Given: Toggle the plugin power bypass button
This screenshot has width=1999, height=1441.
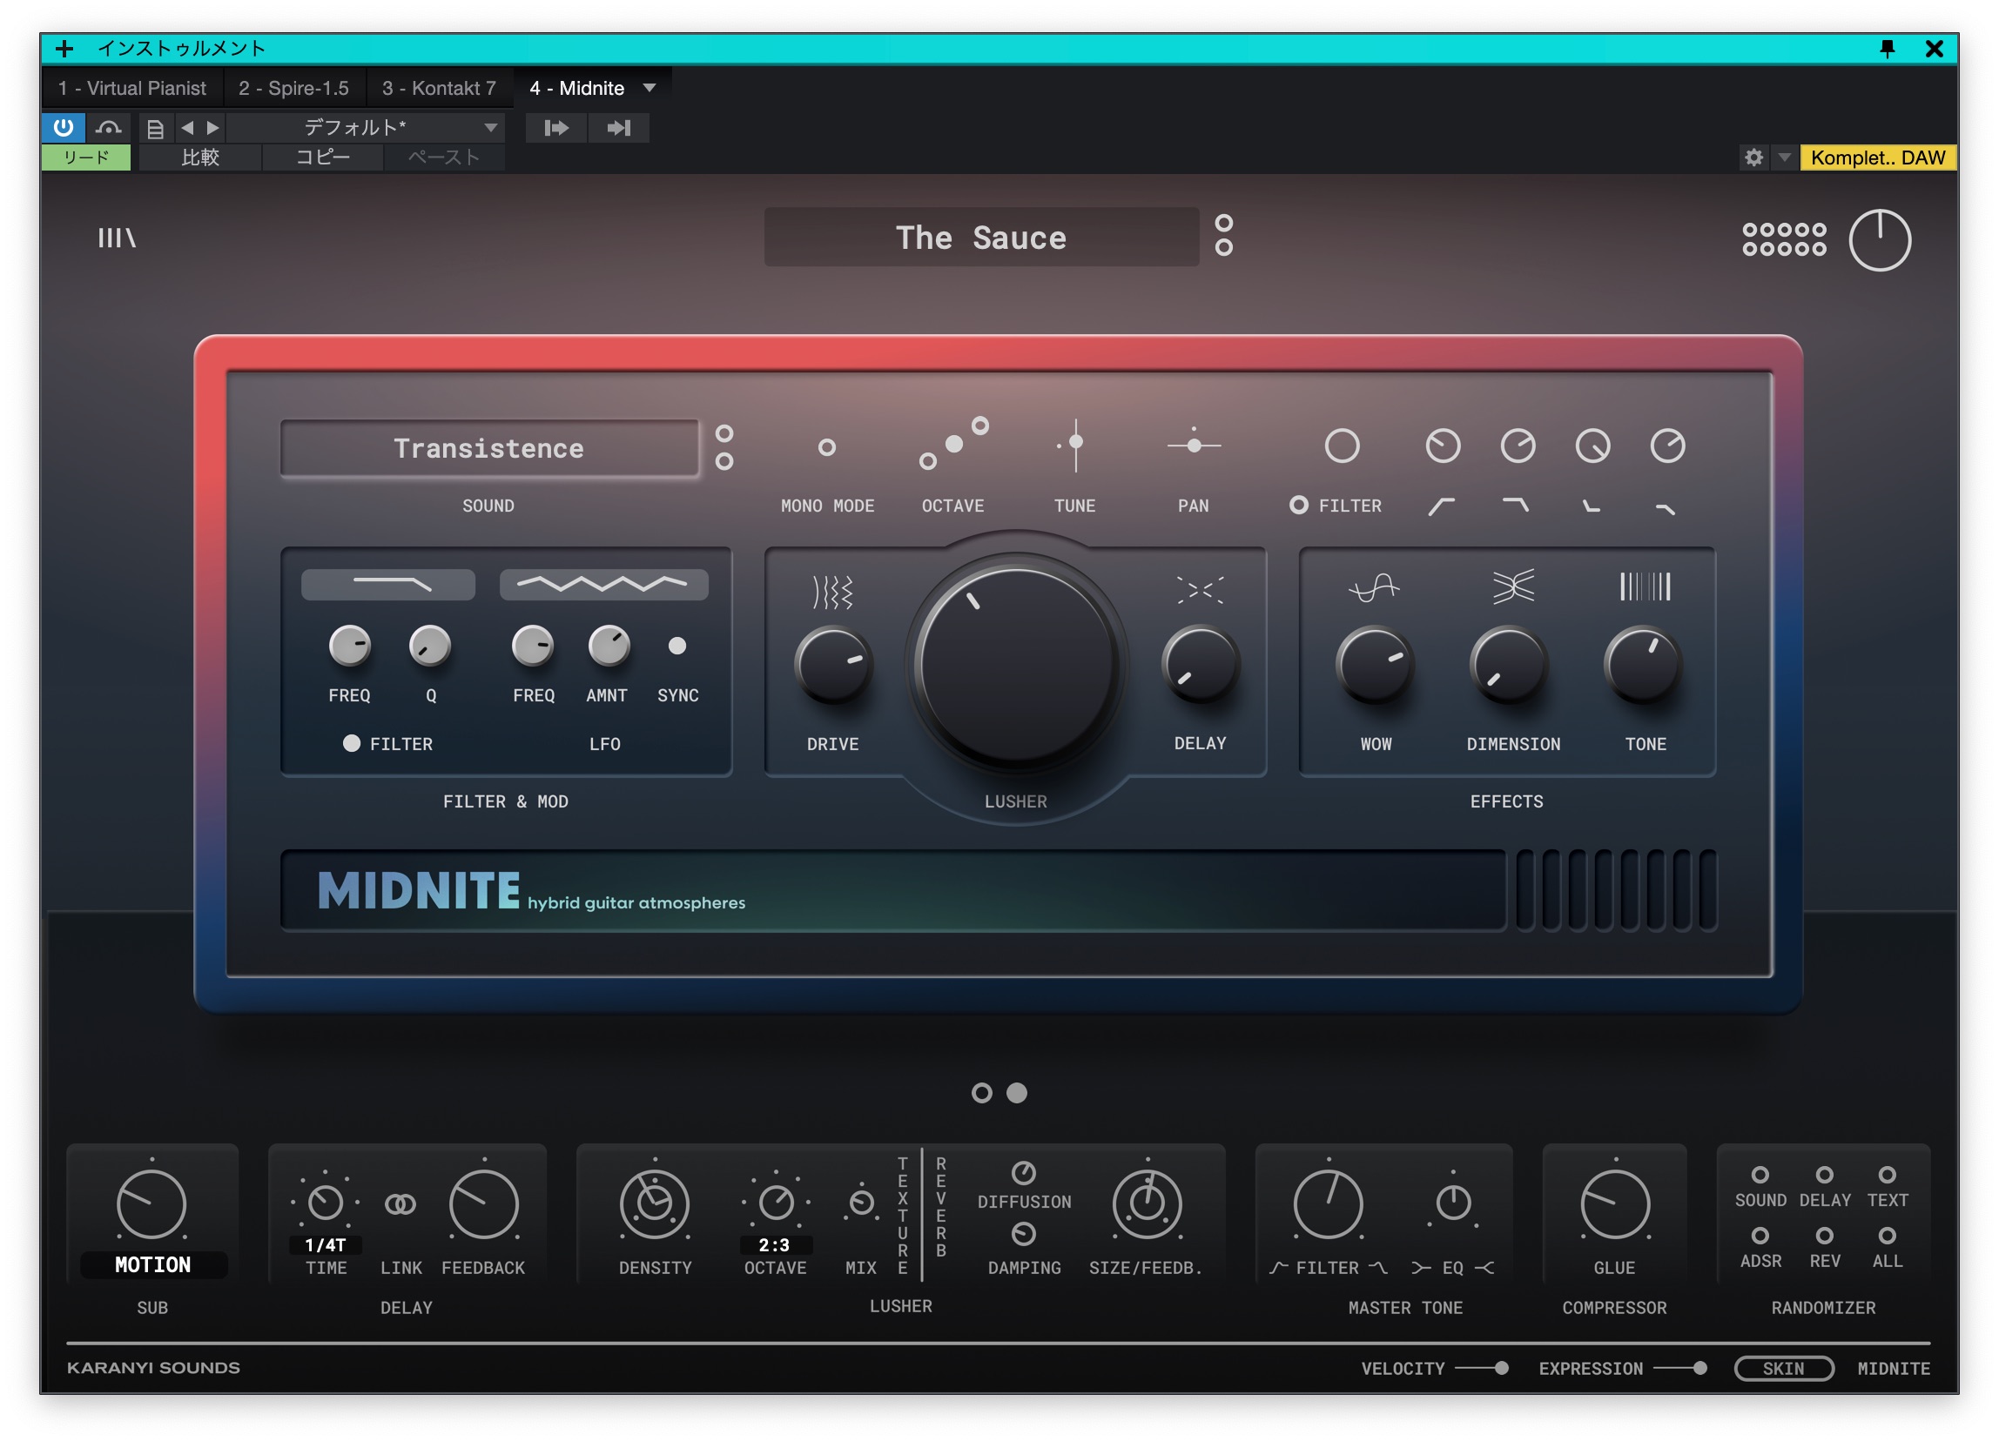Looking at the screenshot, I should 64,128.
